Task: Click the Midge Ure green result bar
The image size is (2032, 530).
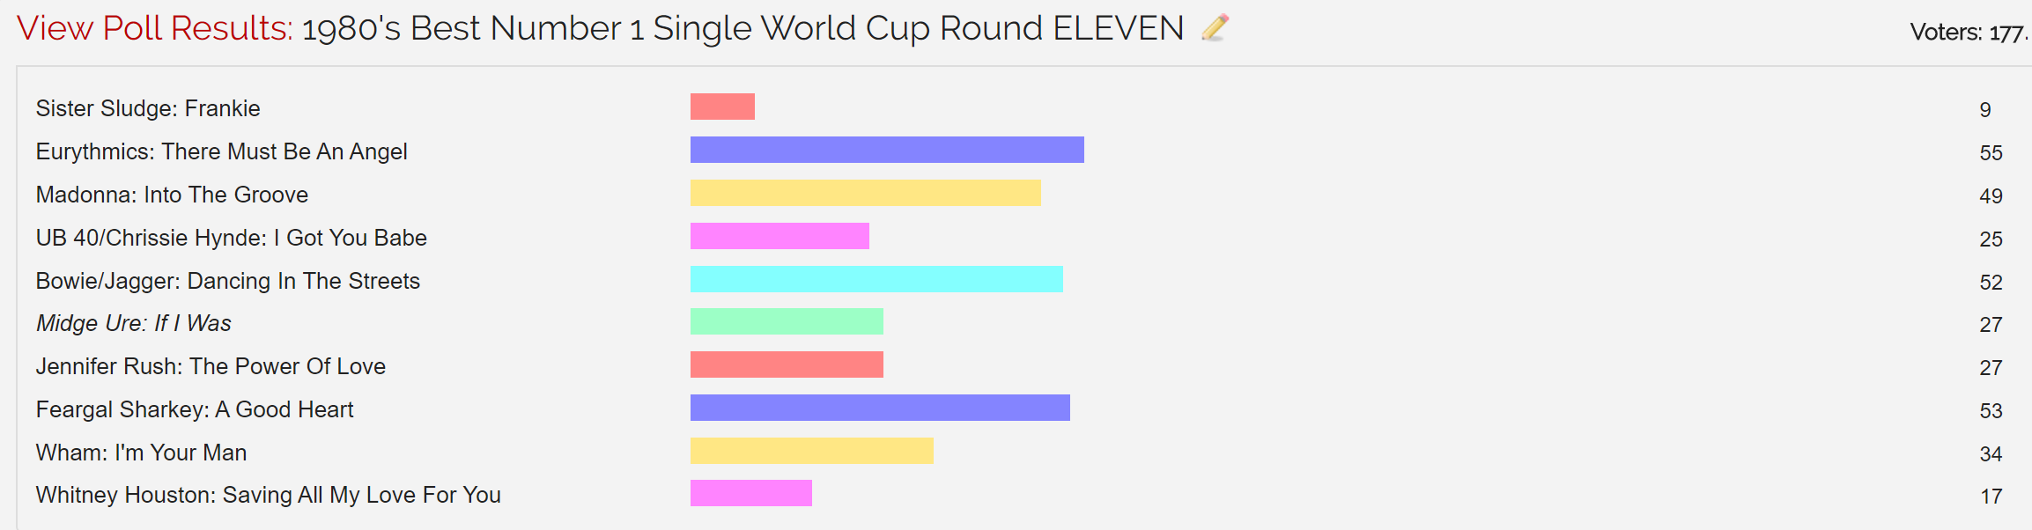Action: (787, 321)
